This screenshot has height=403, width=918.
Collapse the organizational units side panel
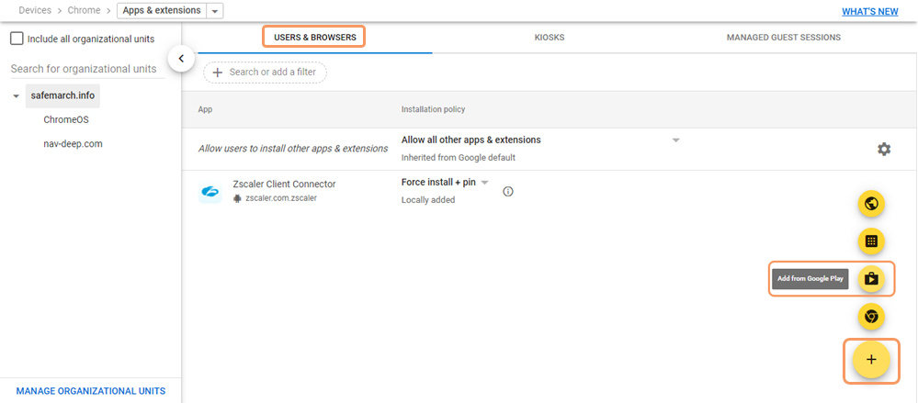[181, 59]
